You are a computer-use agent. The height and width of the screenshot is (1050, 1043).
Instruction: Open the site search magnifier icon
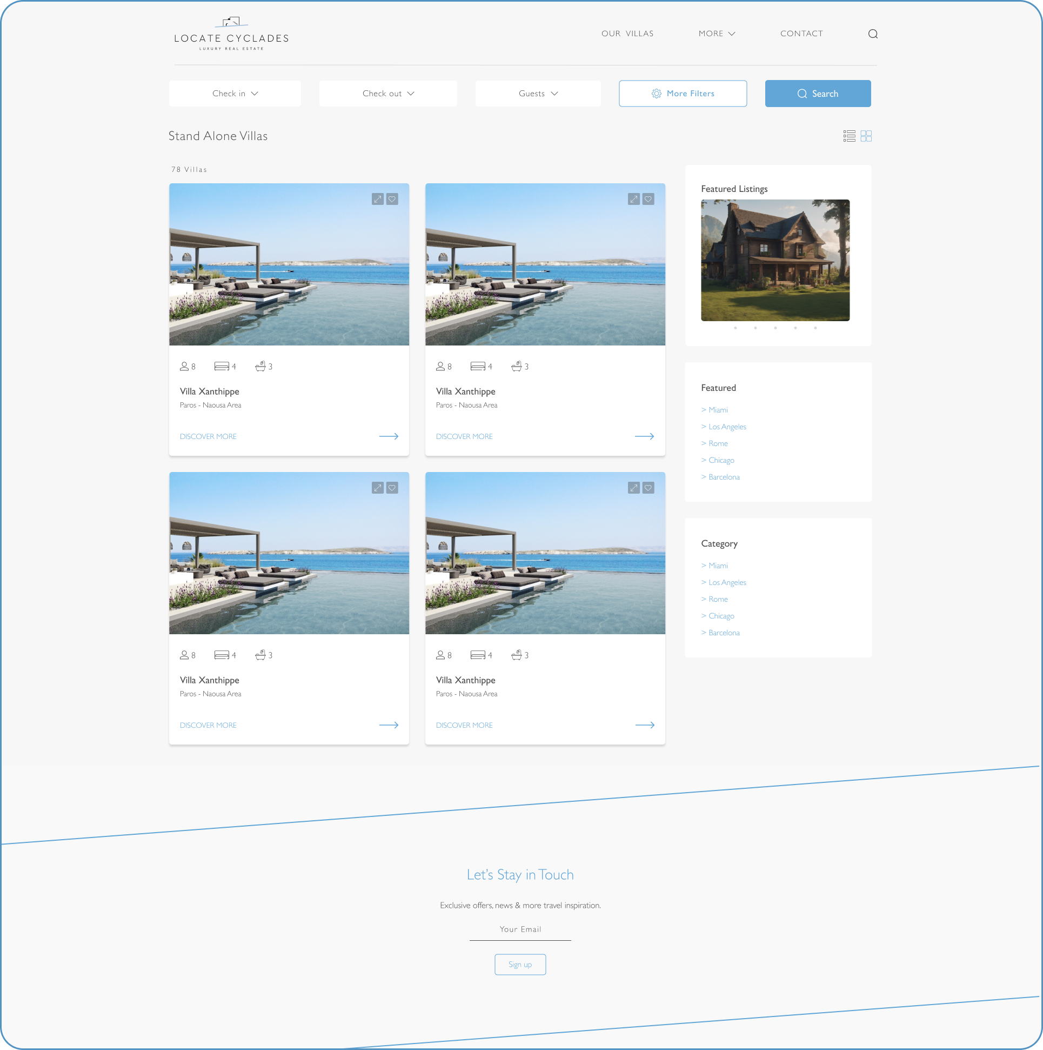(x=873, y=33)
